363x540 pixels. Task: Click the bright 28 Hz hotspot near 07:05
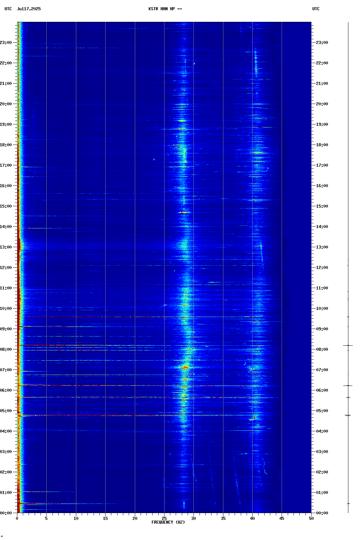tap(185, 367)
